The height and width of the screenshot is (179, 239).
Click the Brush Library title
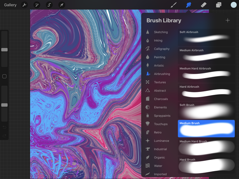click(164, 20)
